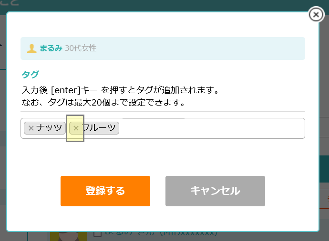
Task: Click the partially hidden member name below the dialog
Action: click(161, 233)
